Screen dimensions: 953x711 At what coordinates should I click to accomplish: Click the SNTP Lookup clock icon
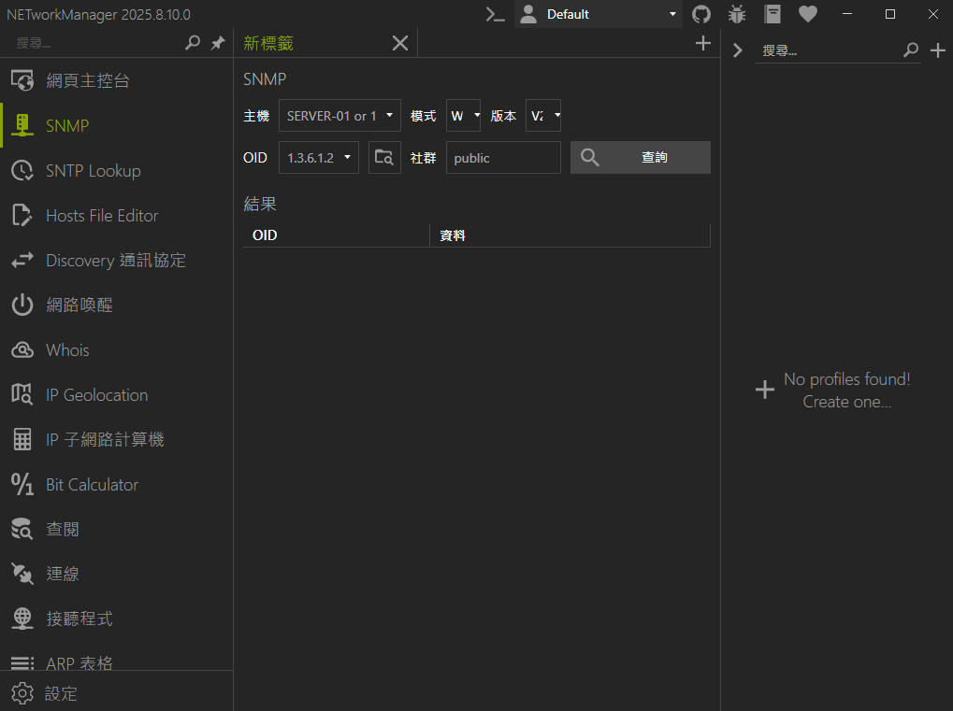tap(22, 171)
